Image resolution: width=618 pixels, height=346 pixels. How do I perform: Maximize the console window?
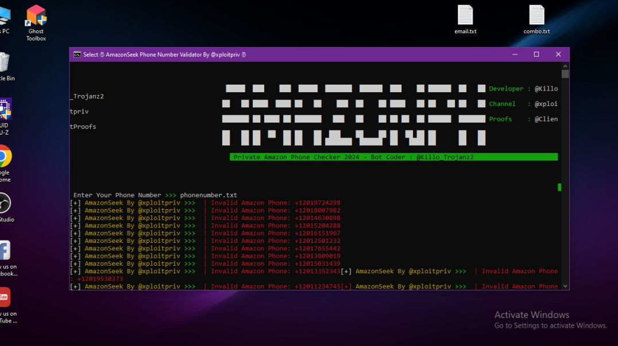pyautogui.click(x=536, y=54)
